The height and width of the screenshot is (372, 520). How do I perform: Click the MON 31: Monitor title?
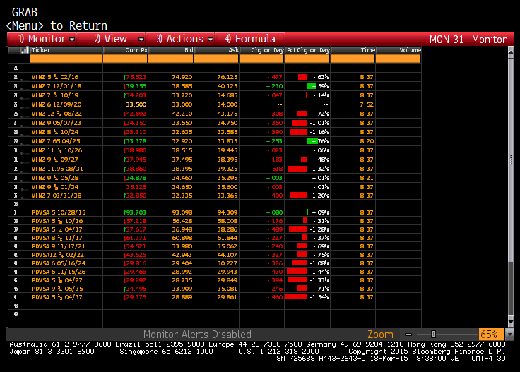(468, 40)
